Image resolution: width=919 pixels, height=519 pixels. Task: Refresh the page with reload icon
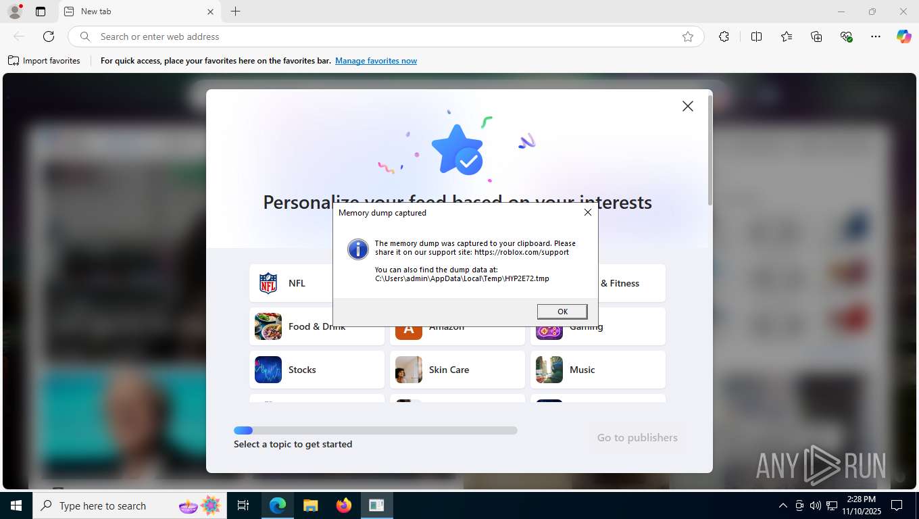(49, 36)
